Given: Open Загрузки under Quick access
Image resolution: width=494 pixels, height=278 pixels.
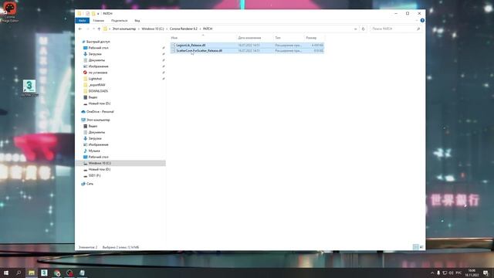Looking at the screenshot, I should click(95, 54).
